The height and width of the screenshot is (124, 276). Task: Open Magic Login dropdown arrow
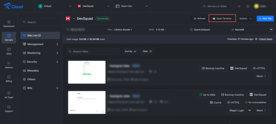[249, 110]
